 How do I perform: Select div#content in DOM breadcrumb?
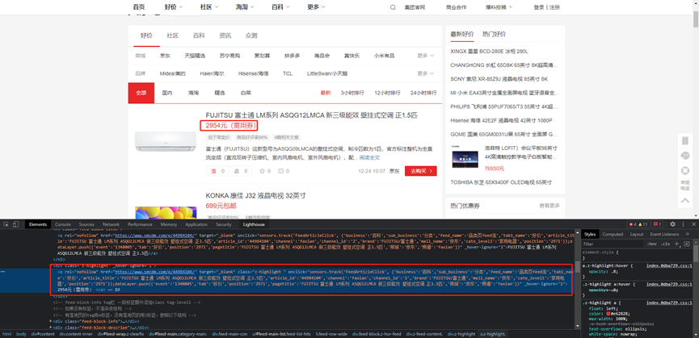(42, 333)
